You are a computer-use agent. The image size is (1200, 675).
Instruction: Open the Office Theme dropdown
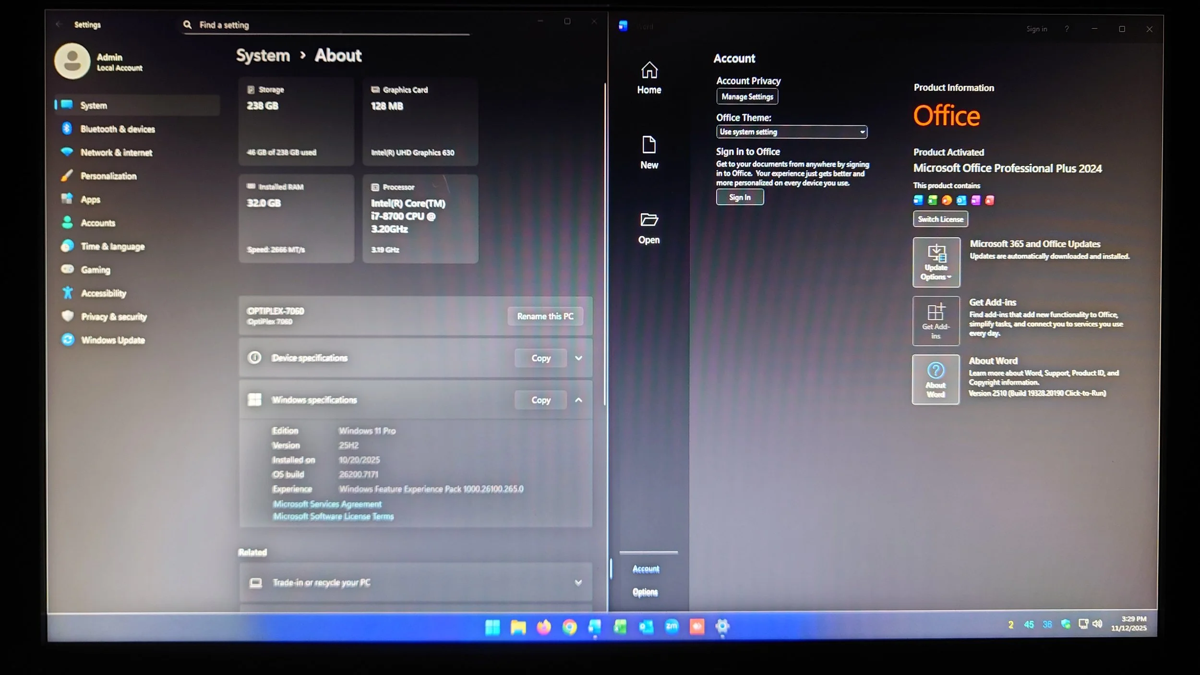[x=792, y=132]
